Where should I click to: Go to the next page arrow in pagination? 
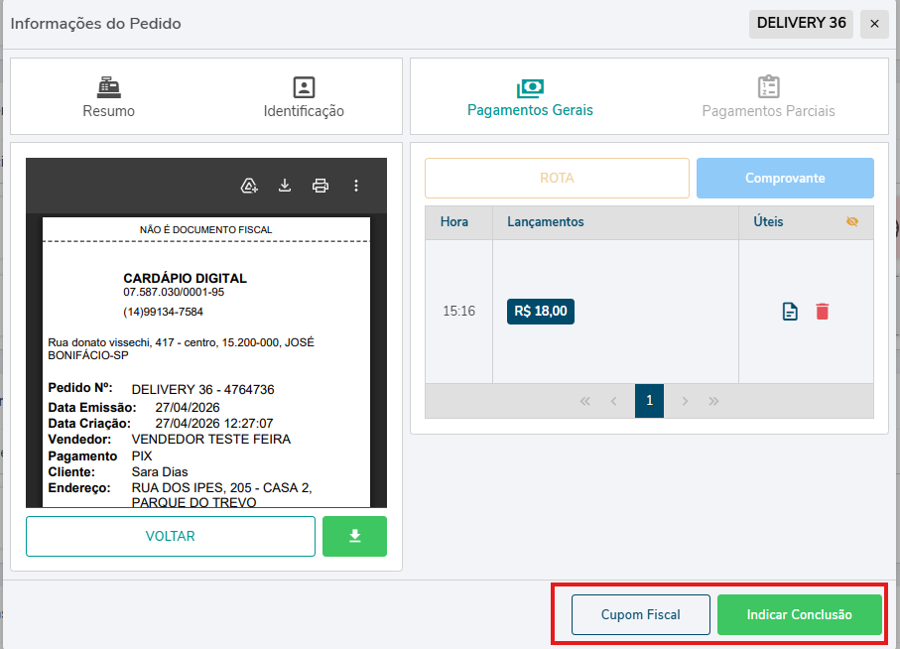click(685, 401)
